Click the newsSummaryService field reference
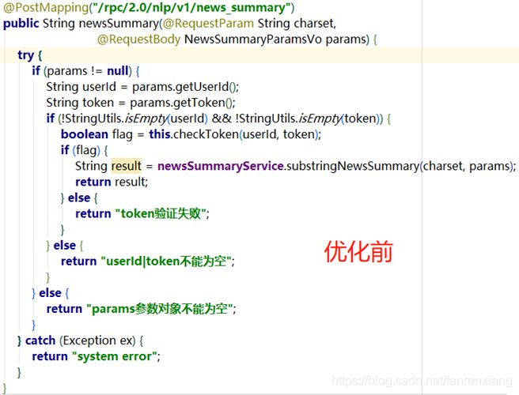 coord(221,166)
